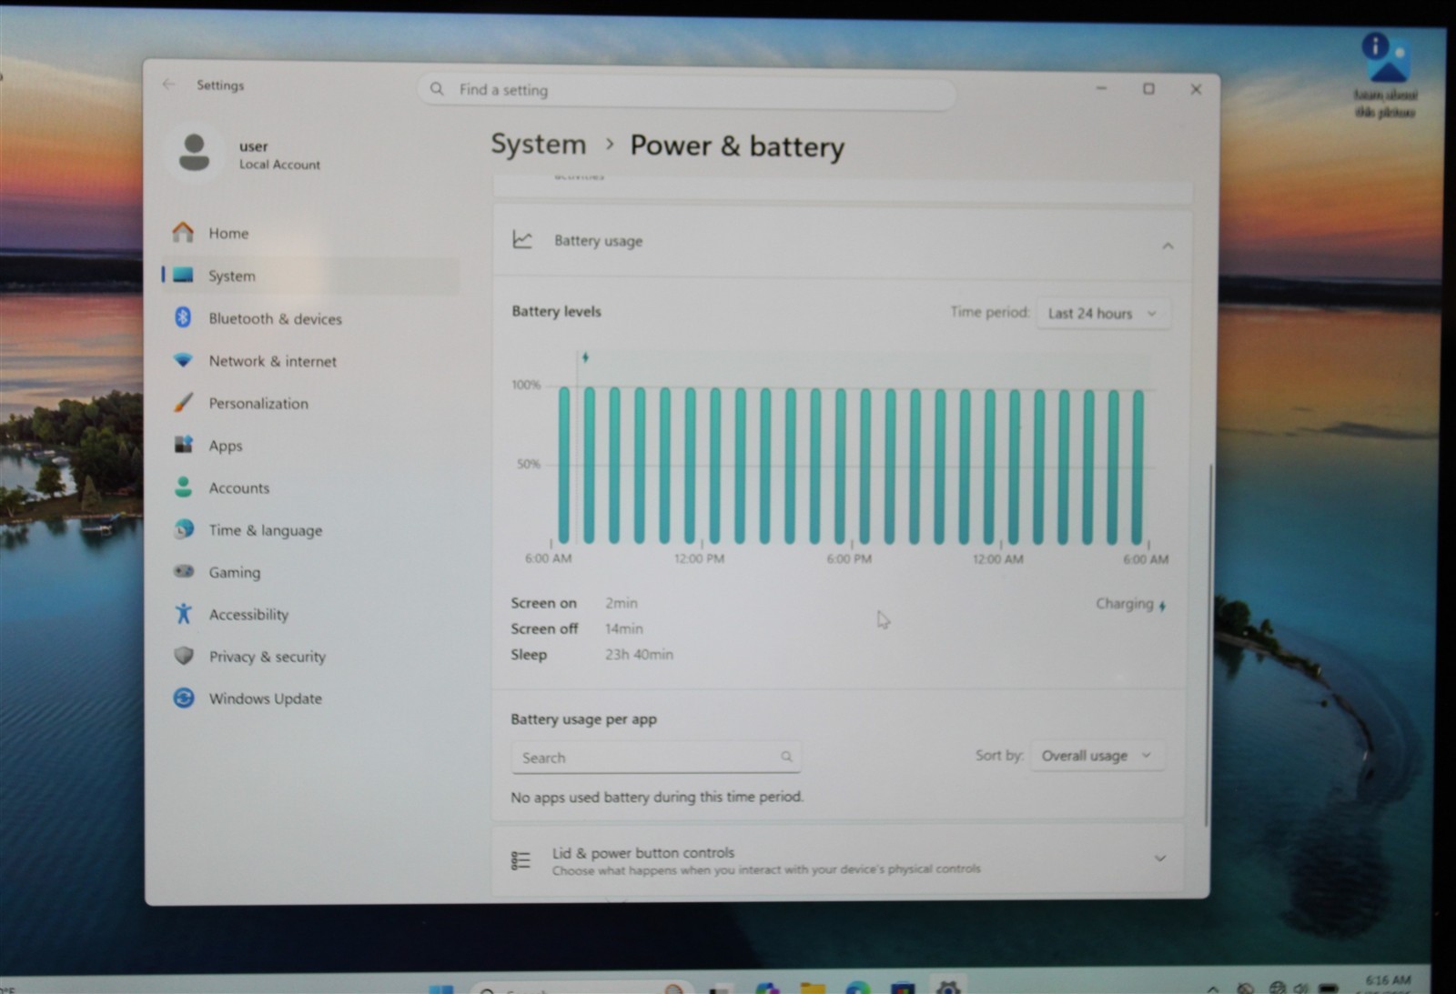Viewport: 1456px width, 994px height.
Task: Click the Lid & power button controls icon
Action: 521,860
